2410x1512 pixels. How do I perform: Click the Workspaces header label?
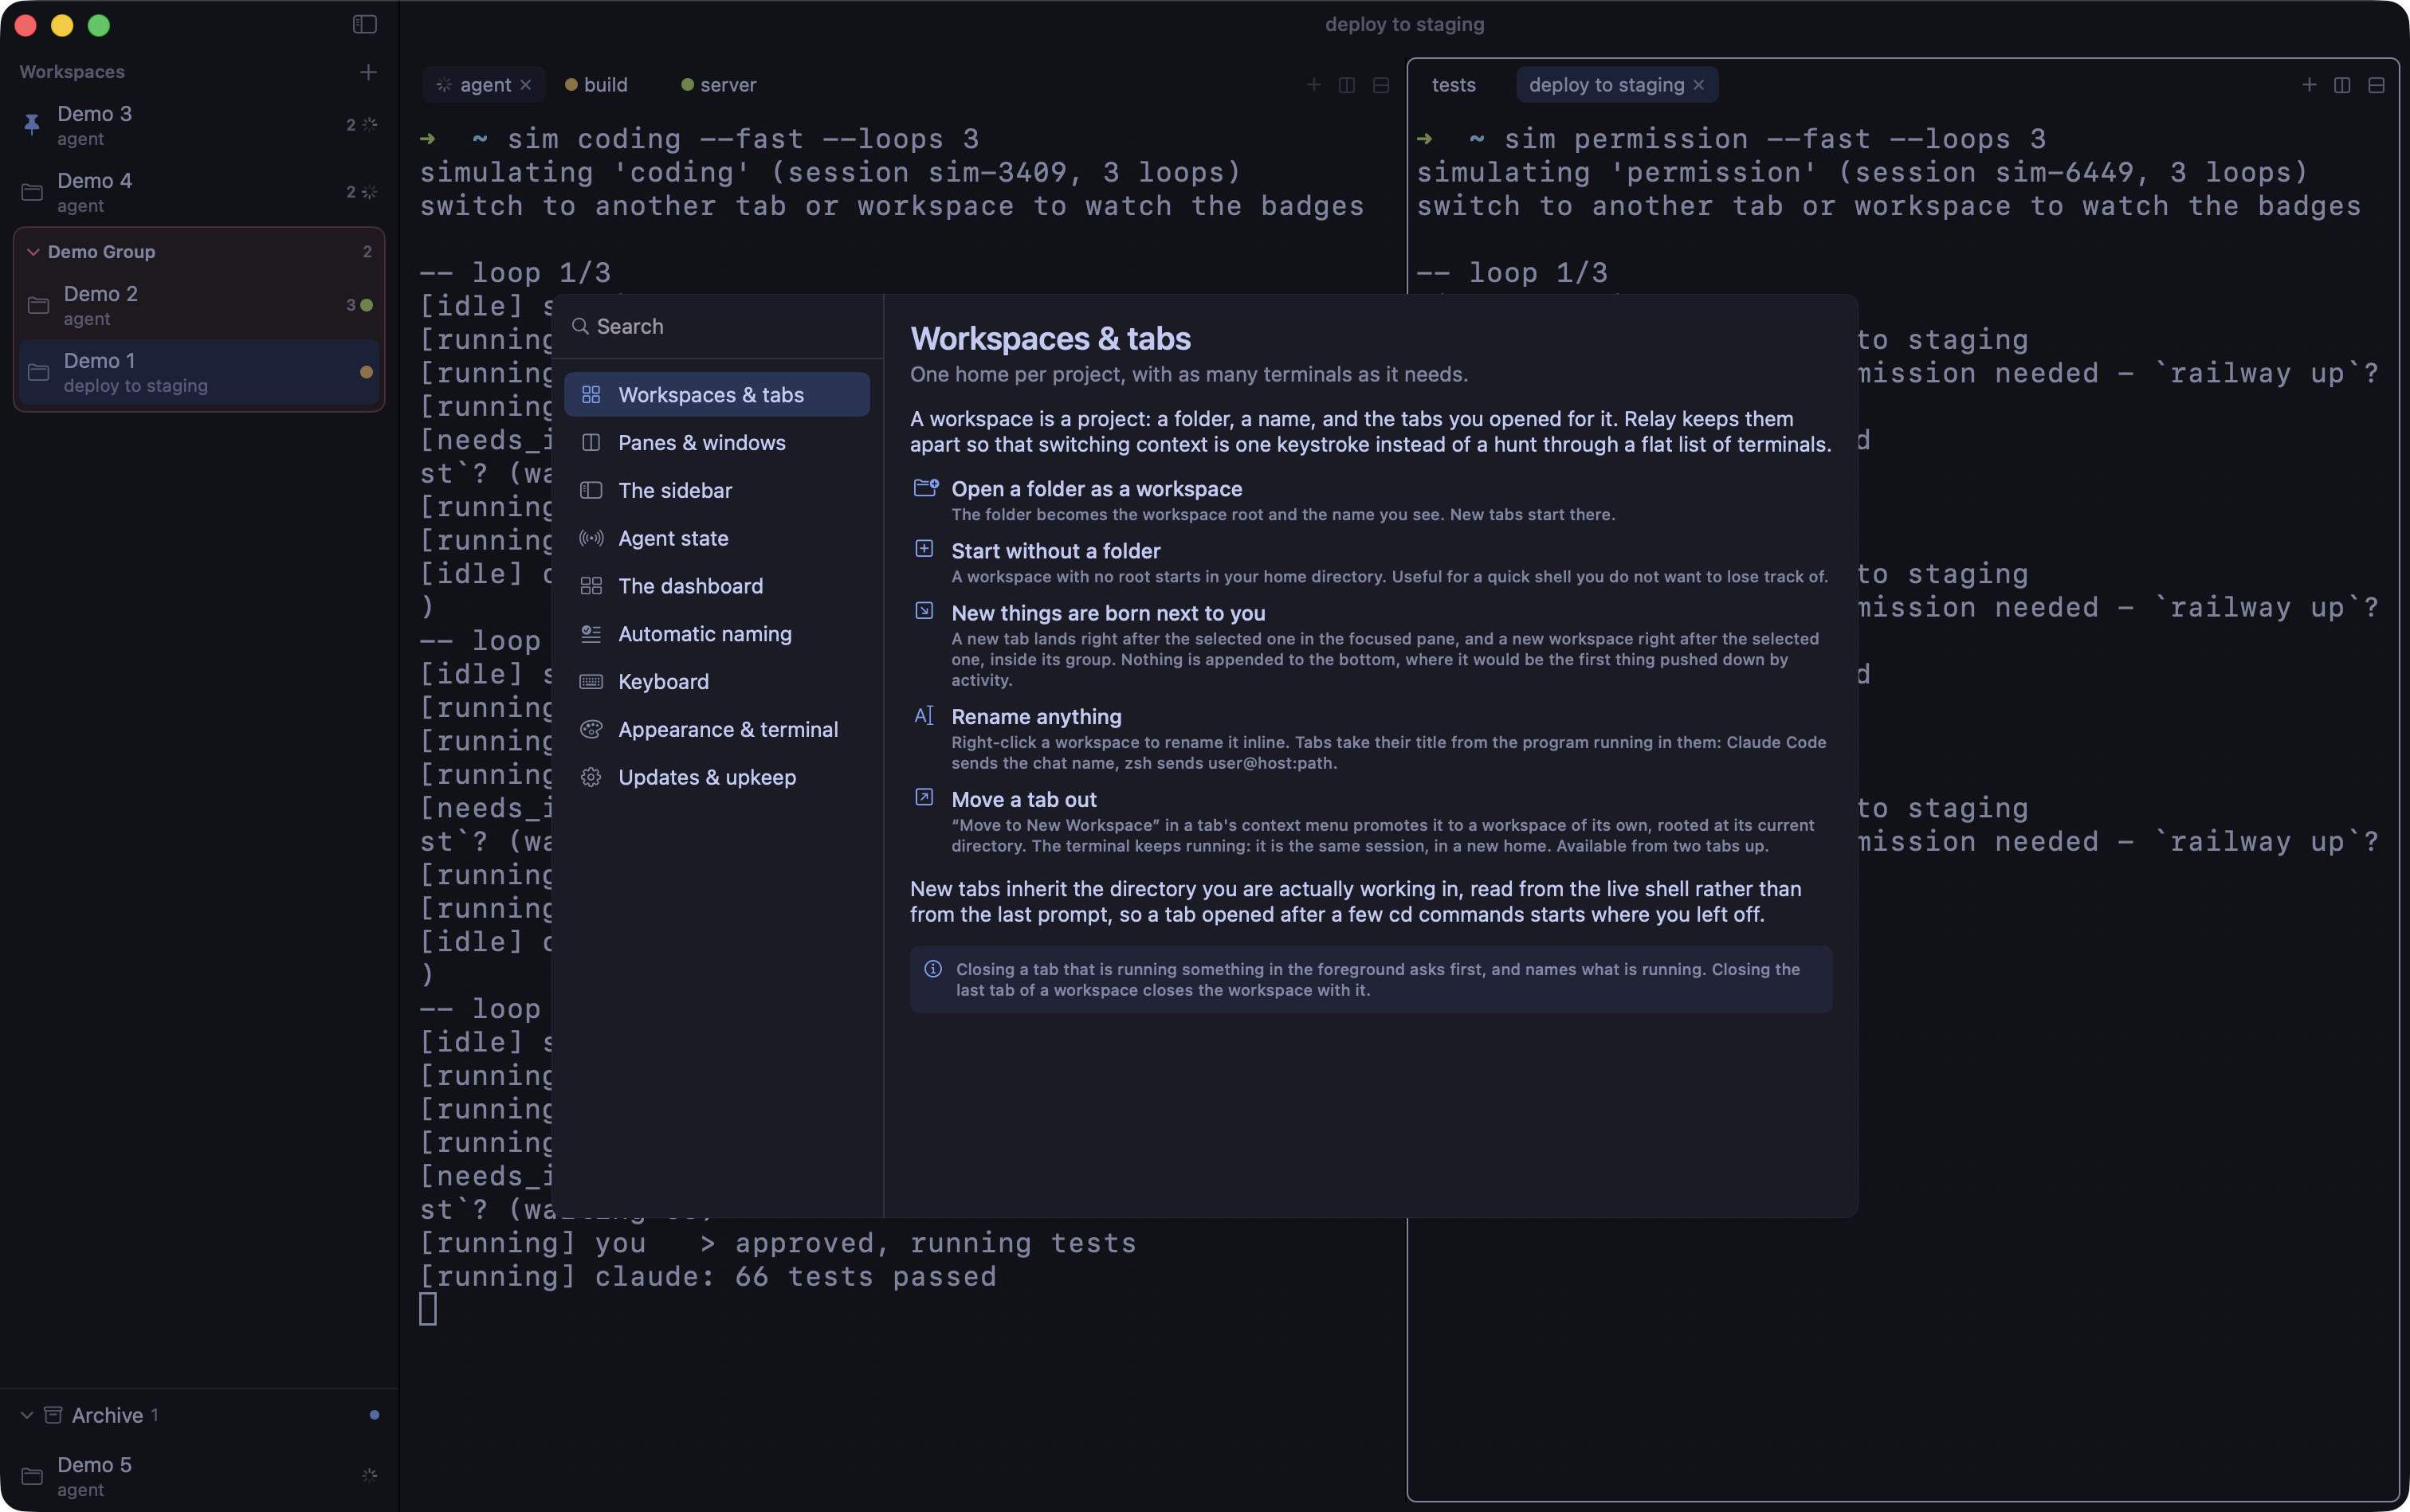click(x=72, y=72)
